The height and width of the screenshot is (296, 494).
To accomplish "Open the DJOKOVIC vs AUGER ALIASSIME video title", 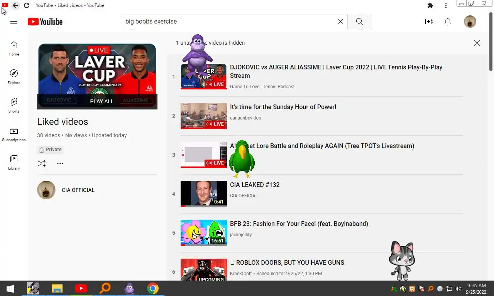I will coord(336,71).
